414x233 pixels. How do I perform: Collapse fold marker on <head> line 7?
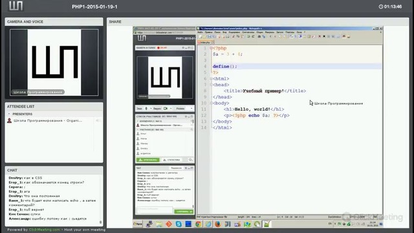[211, 85]
